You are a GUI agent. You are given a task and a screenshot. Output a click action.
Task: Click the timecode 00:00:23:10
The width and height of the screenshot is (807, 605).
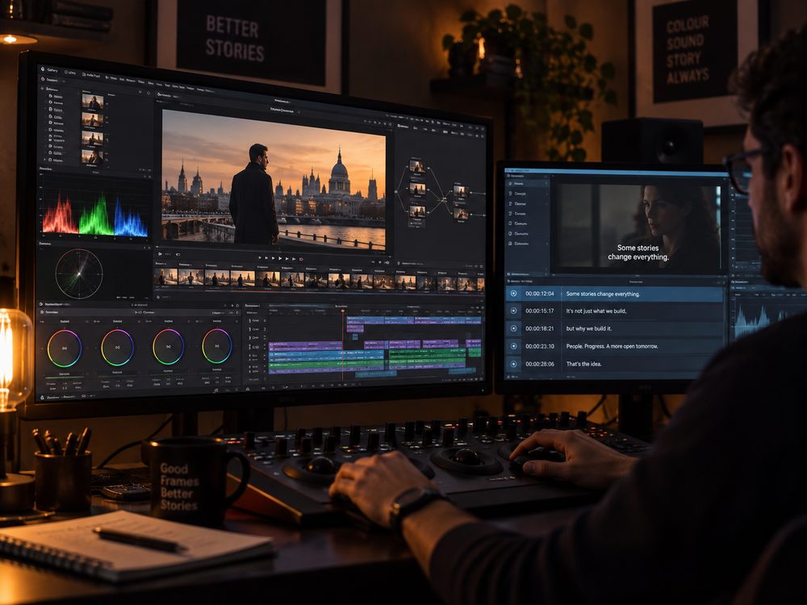point(539,346)
